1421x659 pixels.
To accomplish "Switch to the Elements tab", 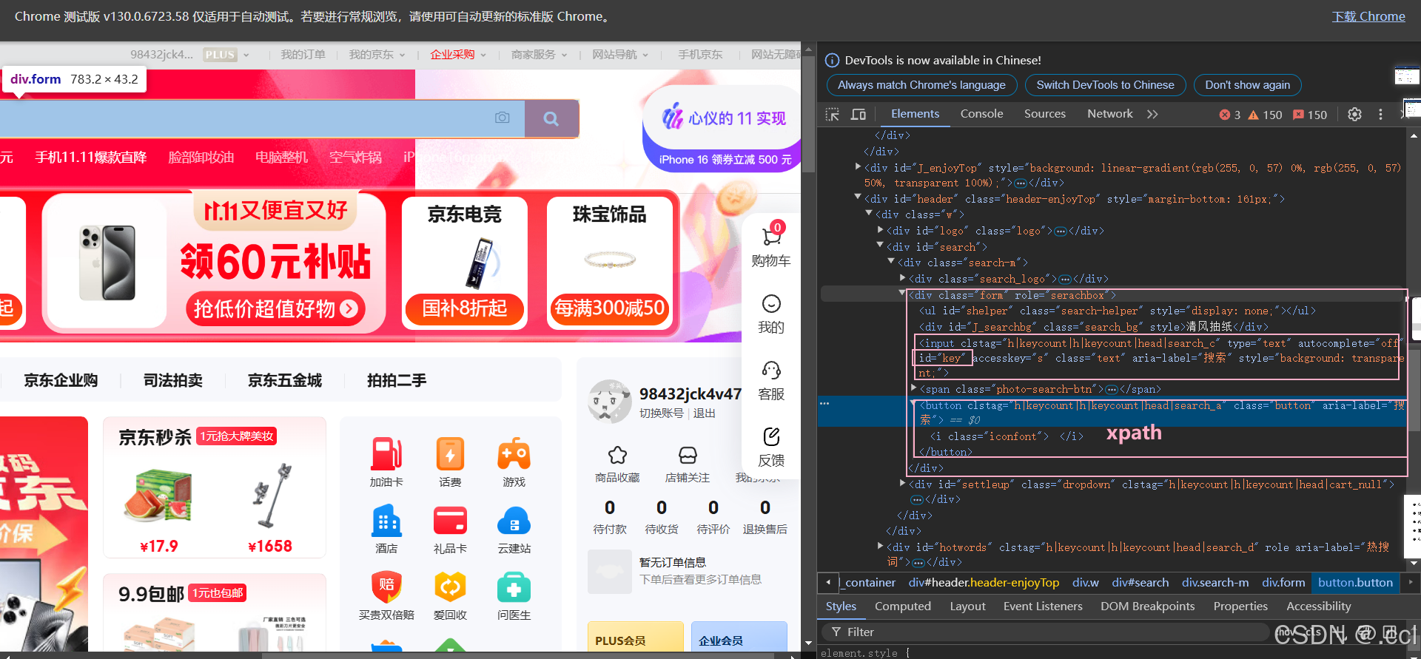I will pyautogui.click(x=915, y=114).
